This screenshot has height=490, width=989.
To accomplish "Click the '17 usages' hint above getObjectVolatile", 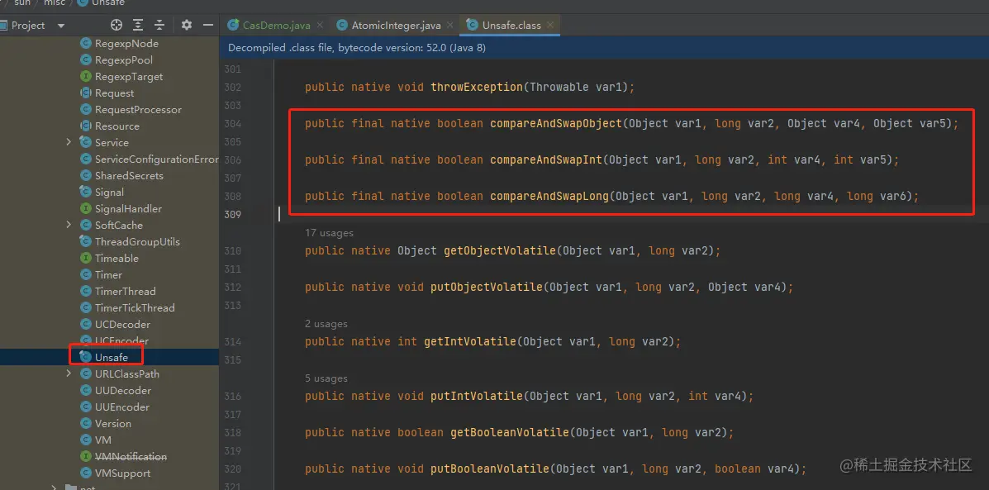I will 329,233.
